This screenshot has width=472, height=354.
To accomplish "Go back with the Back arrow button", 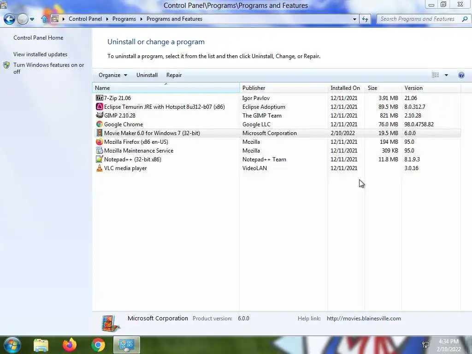I will [9, 19].
